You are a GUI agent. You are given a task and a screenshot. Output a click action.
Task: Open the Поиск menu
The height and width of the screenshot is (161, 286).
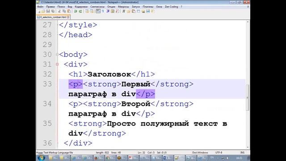[61, 7]
